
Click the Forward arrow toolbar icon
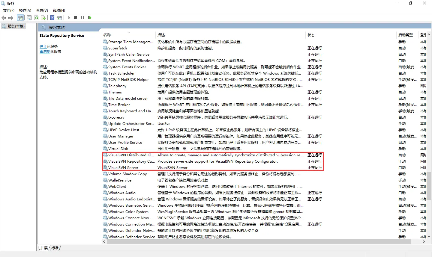tap(11, 18)
